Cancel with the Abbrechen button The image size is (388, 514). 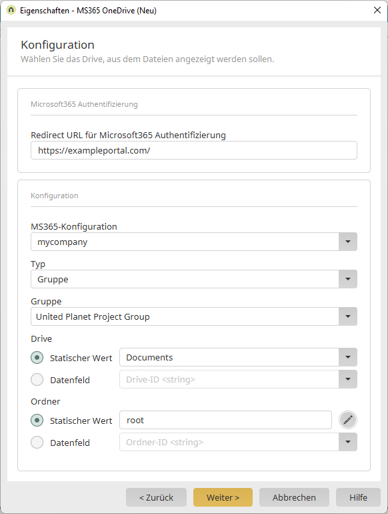[x=294, y=497]
